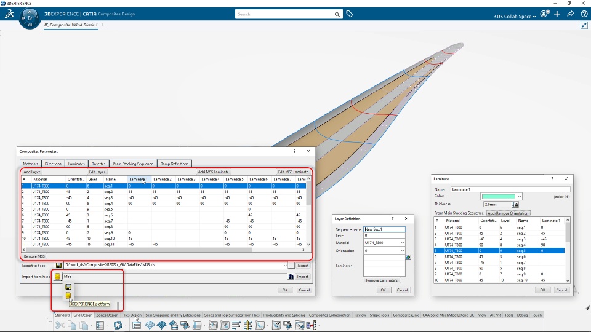Expand the bottom toolbar options chevron at left
The image size is (591, 332).
pyautogui.click(x=50, y=322)
